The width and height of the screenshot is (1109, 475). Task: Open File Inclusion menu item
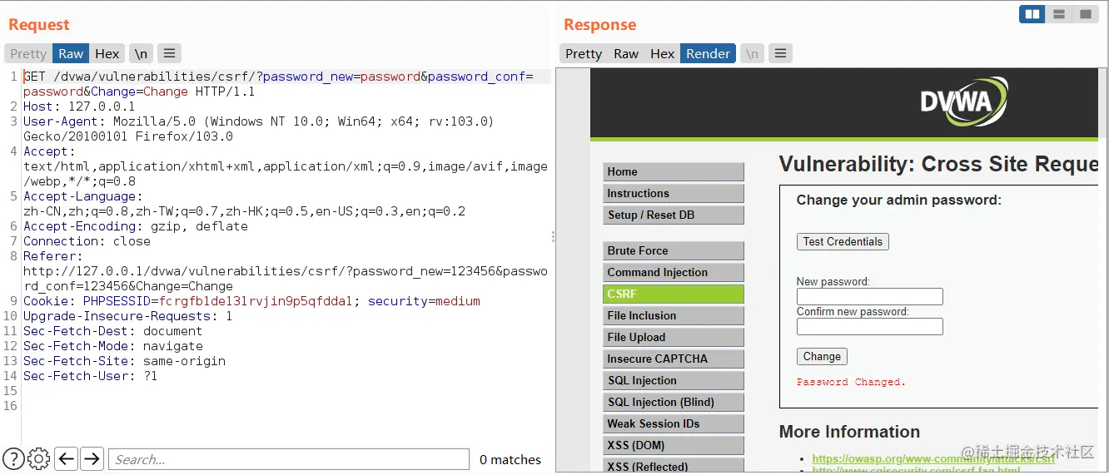pos(673,315)
